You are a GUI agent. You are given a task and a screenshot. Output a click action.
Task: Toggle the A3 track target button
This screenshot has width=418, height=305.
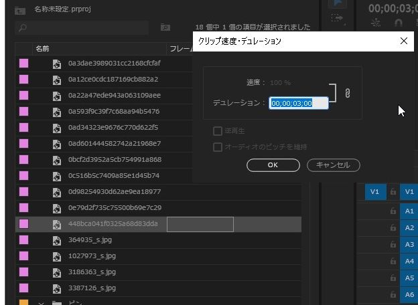410,244
